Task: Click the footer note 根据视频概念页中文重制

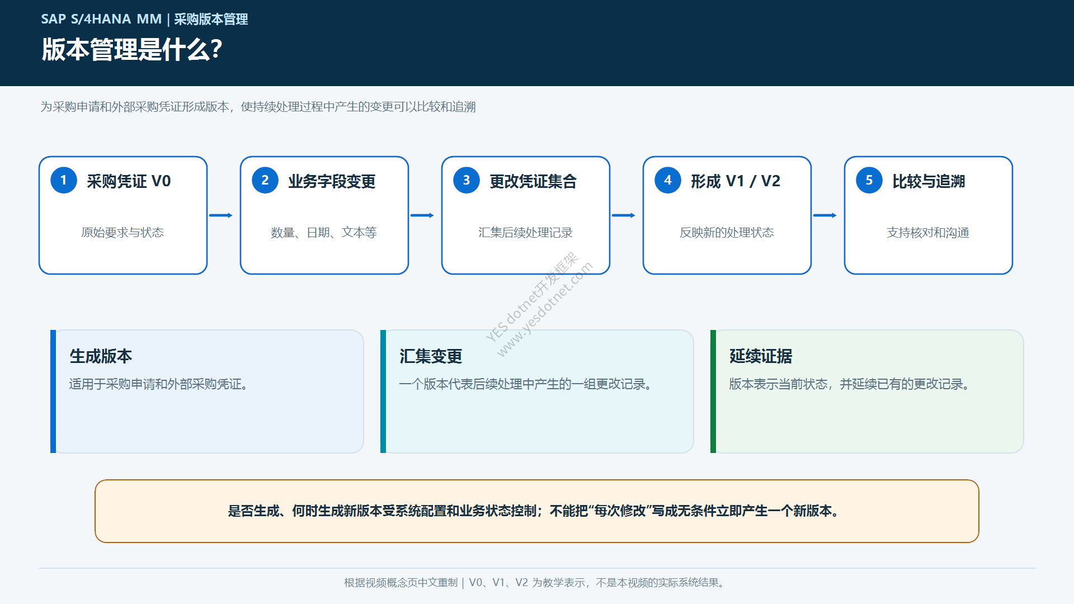Action: [x=536, y=583]
